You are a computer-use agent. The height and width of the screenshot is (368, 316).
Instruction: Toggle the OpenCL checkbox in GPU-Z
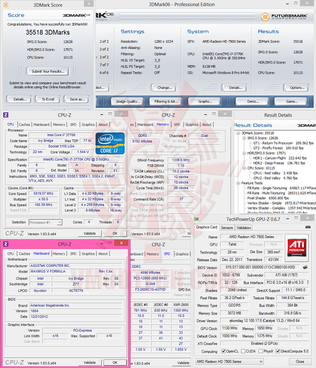click(x=223, y=351)
